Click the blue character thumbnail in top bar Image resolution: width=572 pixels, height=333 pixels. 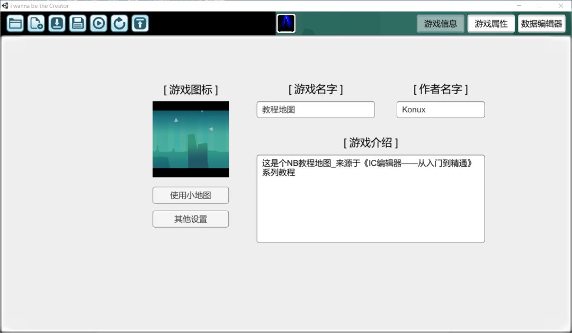pyautogui.click(x=286, y=23)
